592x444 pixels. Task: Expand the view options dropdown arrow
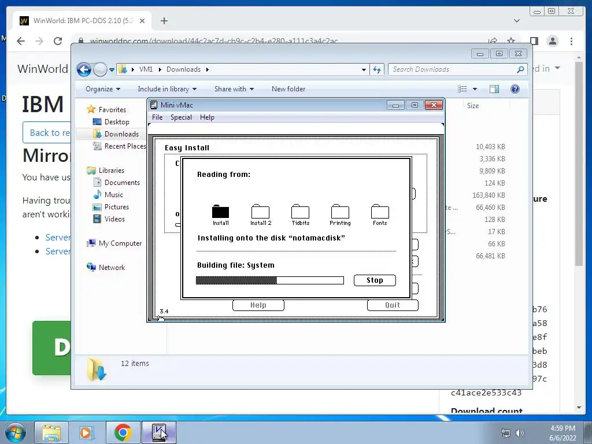tap(475, 89)
